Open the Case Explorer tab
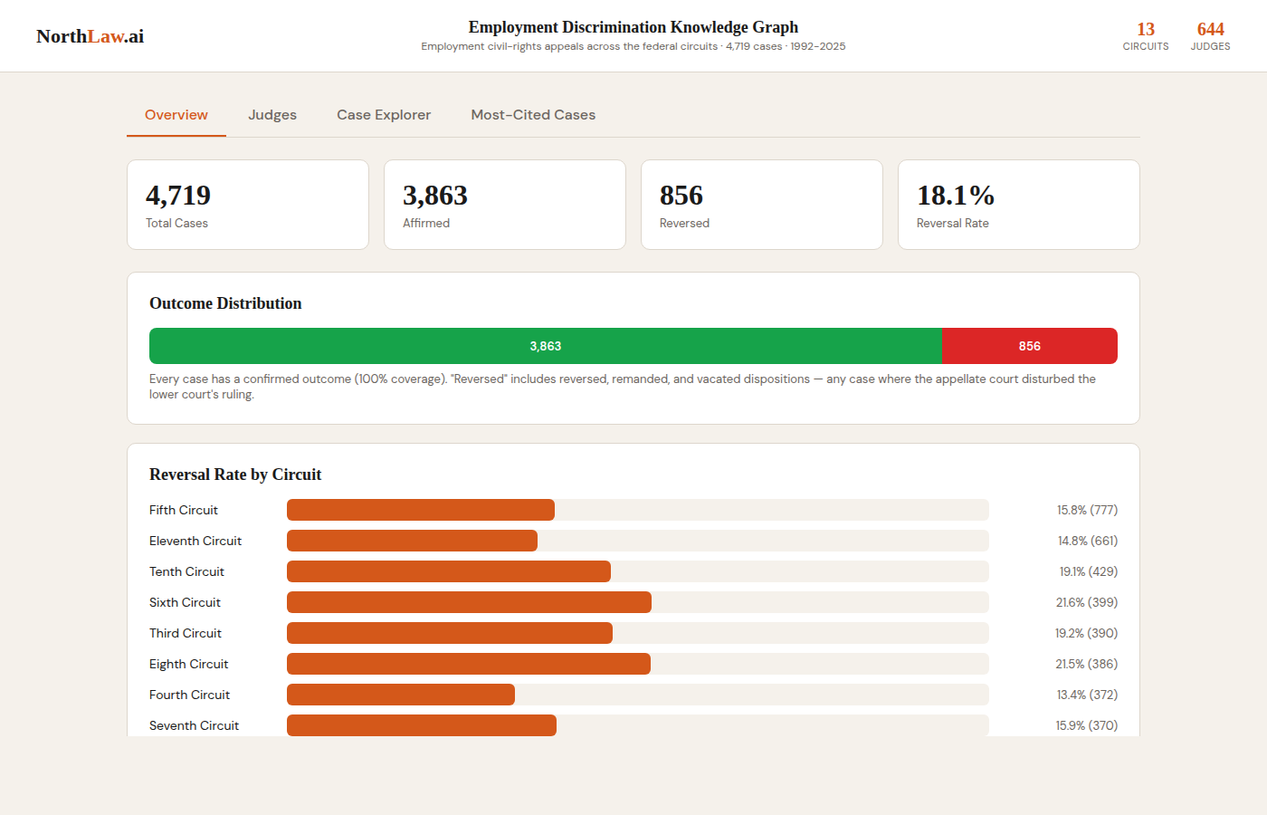Screen dimensions: 1267x815 click(x=384, y=115)
